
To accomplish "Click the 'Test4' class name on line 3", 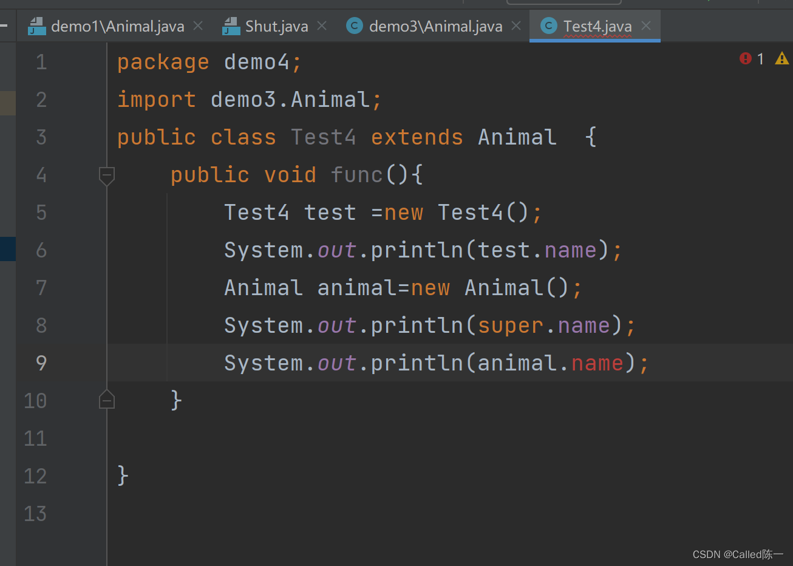I will pyautogui.click(x=323, y=137).
